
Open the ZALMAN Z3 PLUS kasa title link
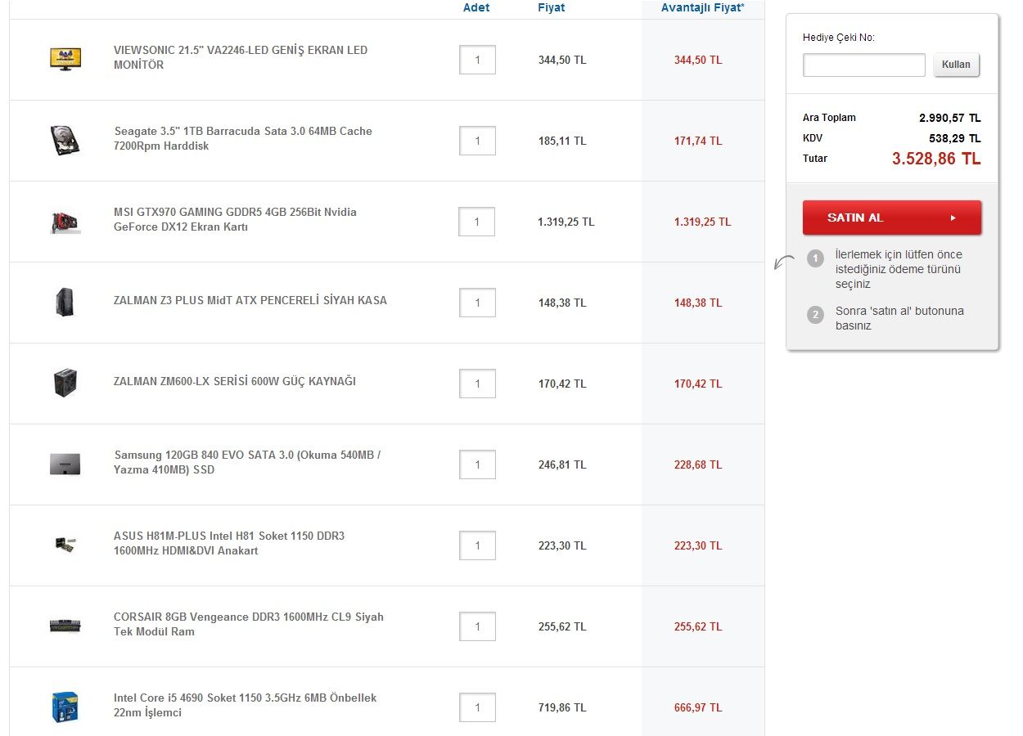[250, 300]
